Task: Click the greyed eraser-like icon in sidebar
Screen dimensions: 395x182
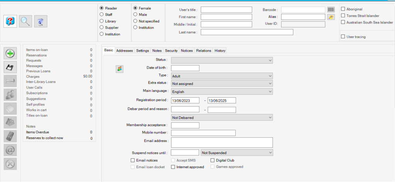Action: pyautogui.click(x=10, y=109)
